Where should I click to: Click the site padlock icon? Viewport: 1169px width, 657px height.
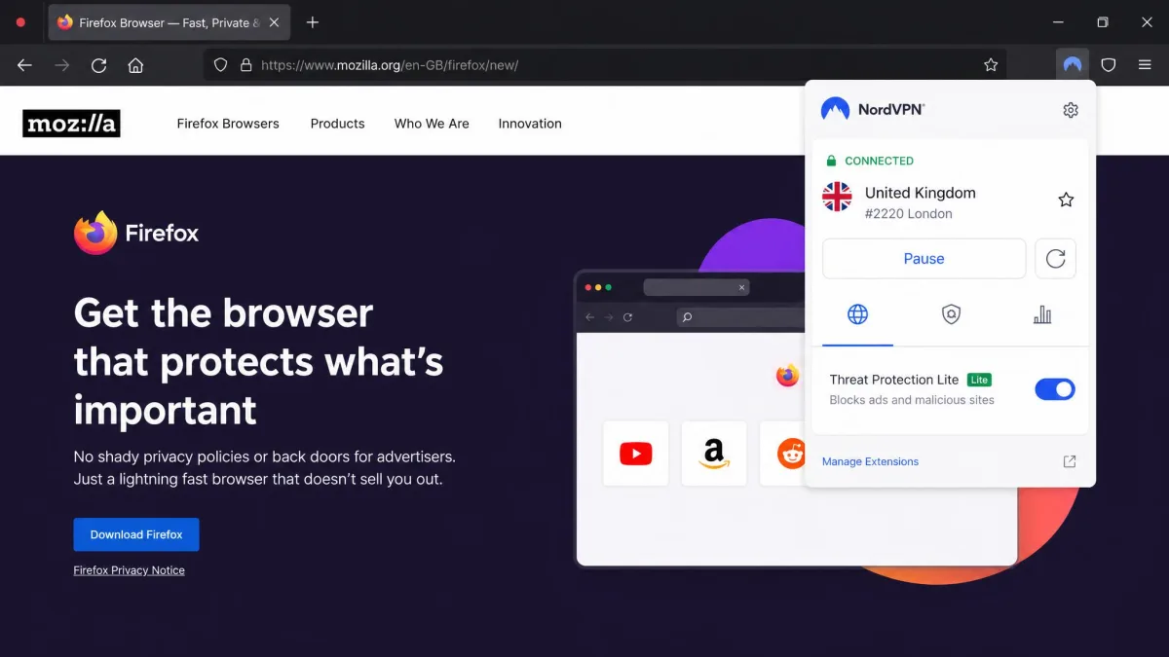click(245, 65)
